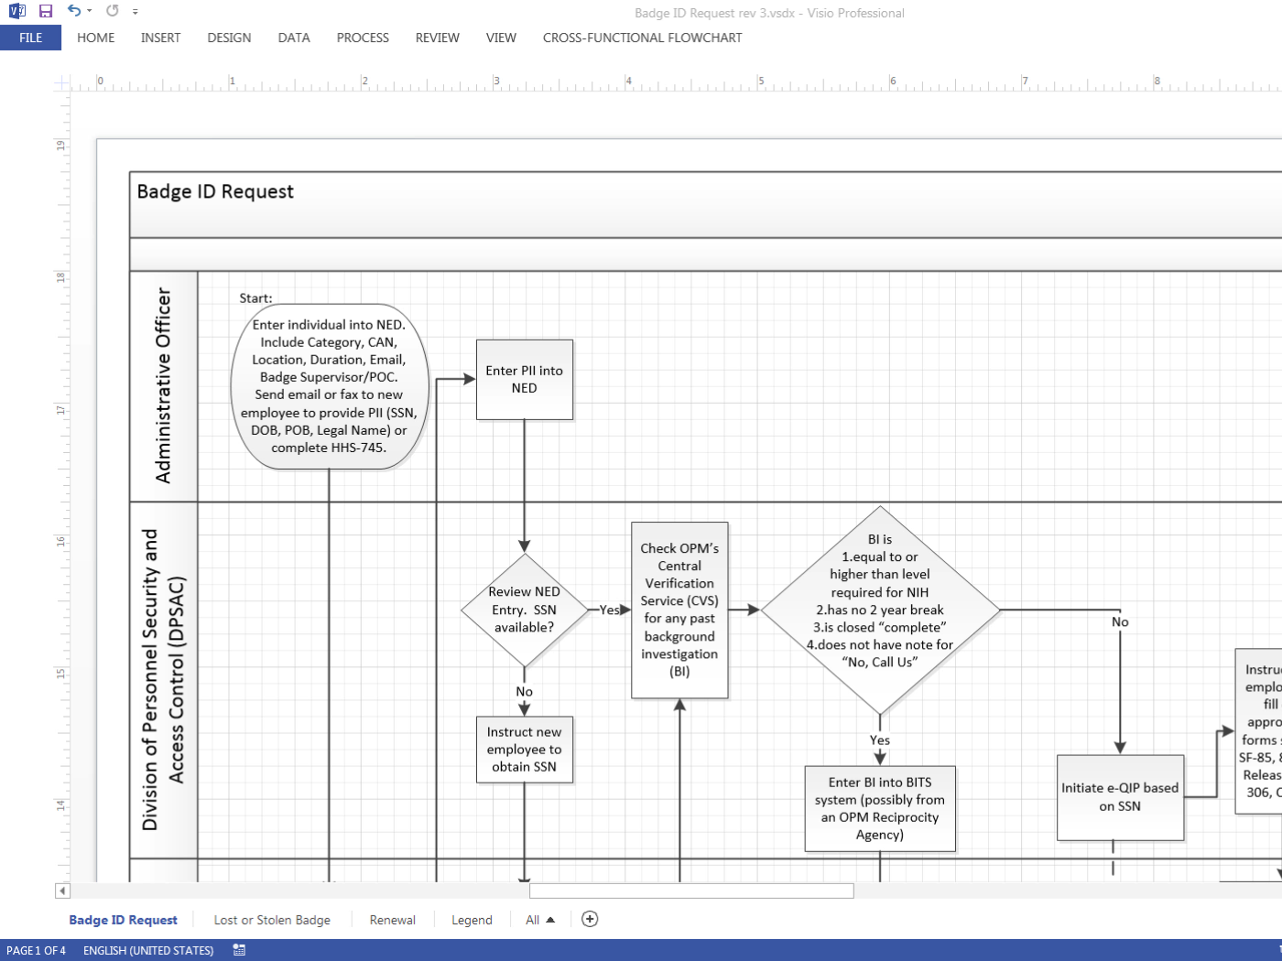Open the Undo history dropdown arrow
This screenshot has height=961, width=1282.
tap(90, 11)
